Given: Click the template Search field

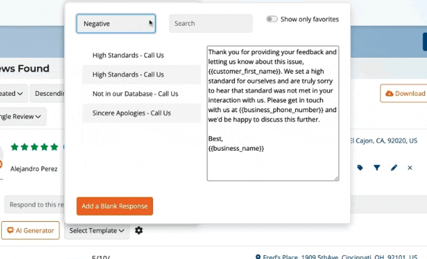Looking at the screenshot, I should coord(210,24).
